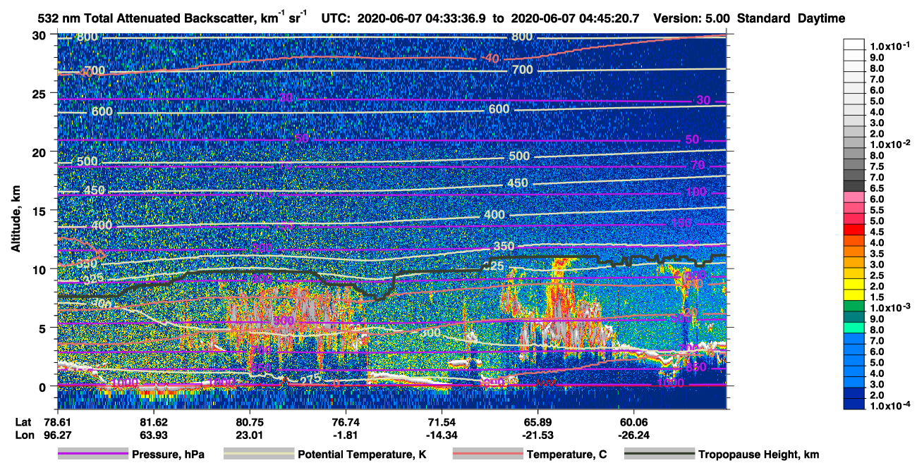Image resolution: width=917 pixels, height=470 pixels.
Task: Click the latitude value 65.89
Action: point(538,421)
